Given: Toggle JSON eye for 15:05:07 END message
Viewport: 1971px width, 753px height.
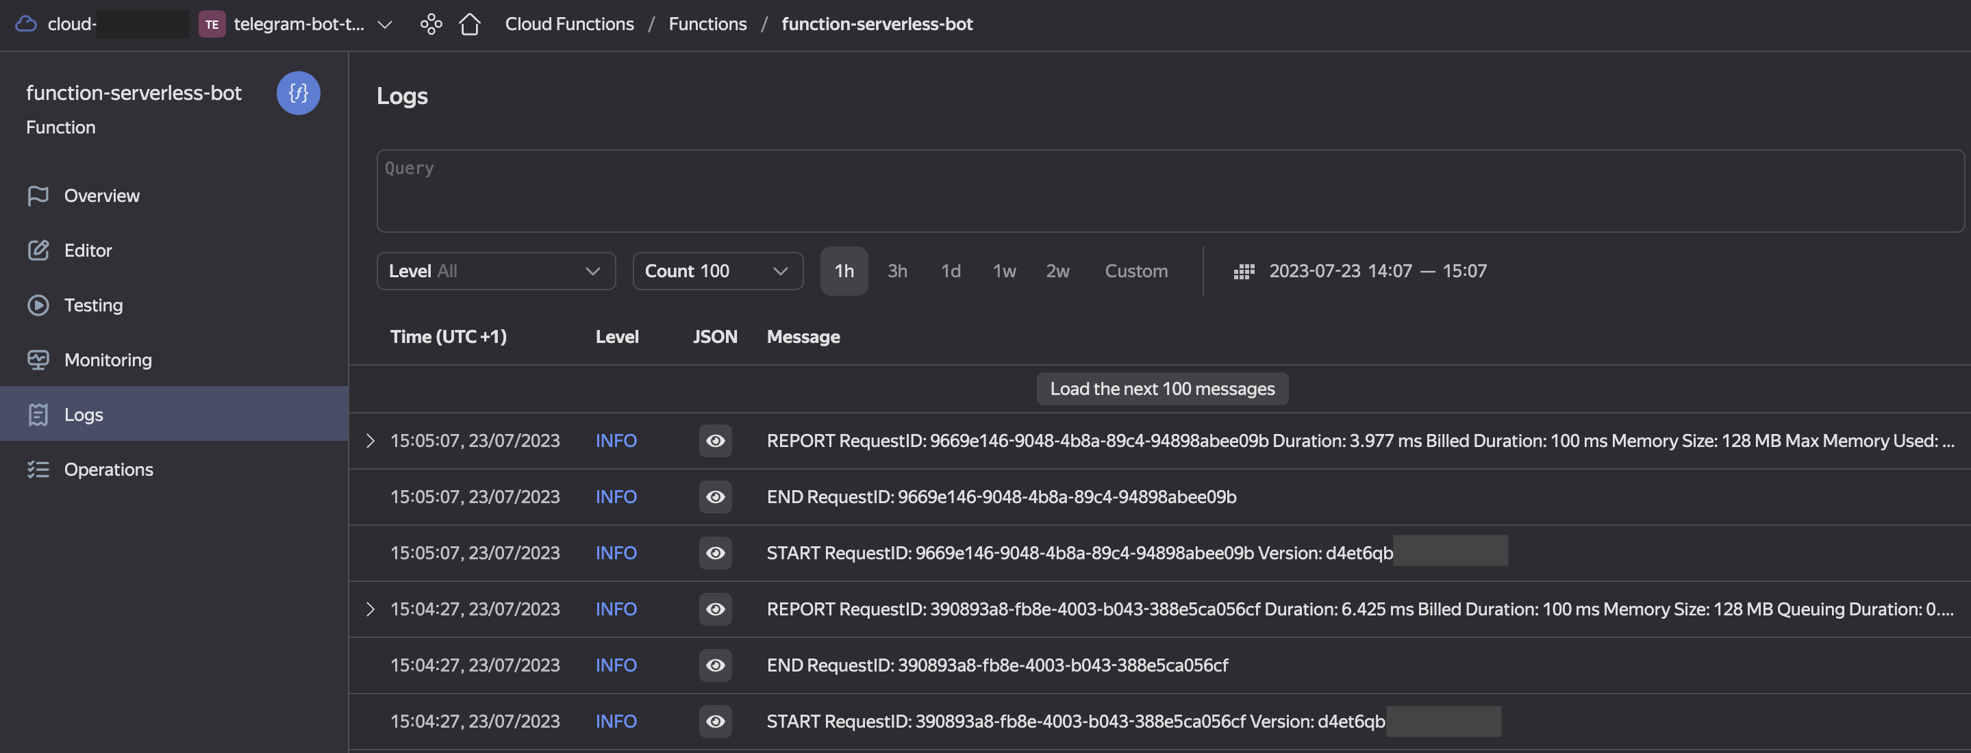Looking at the screenshot, I should point(714,497).
